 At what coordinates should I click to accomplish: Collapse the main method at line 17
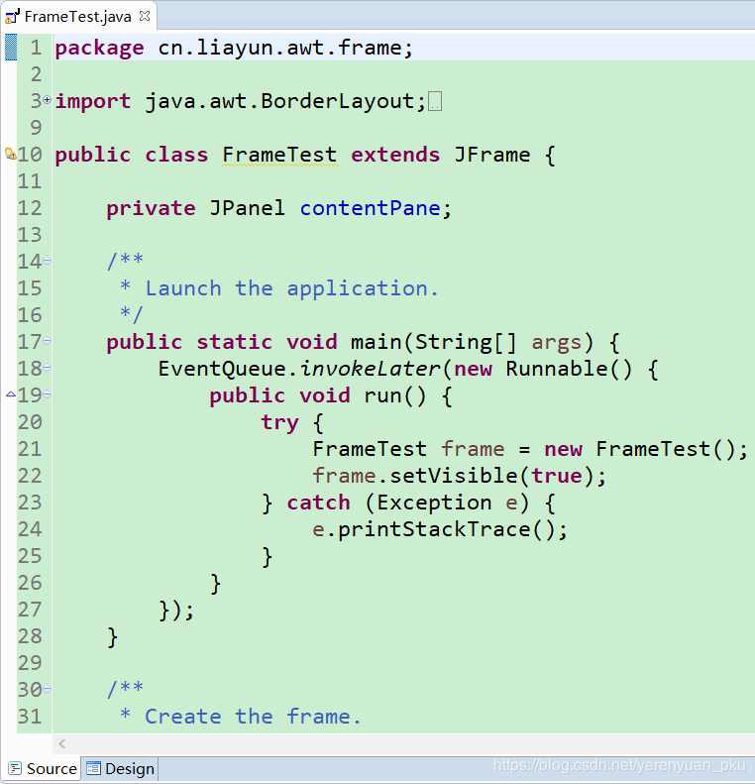click(47, 341)
